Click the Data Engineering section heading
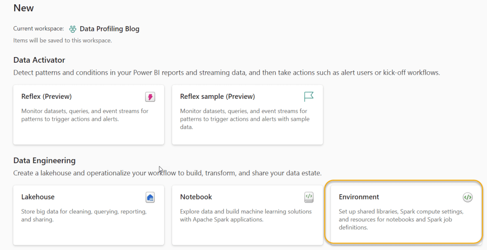This screenshot has height=250, width=487. (44, 161)
